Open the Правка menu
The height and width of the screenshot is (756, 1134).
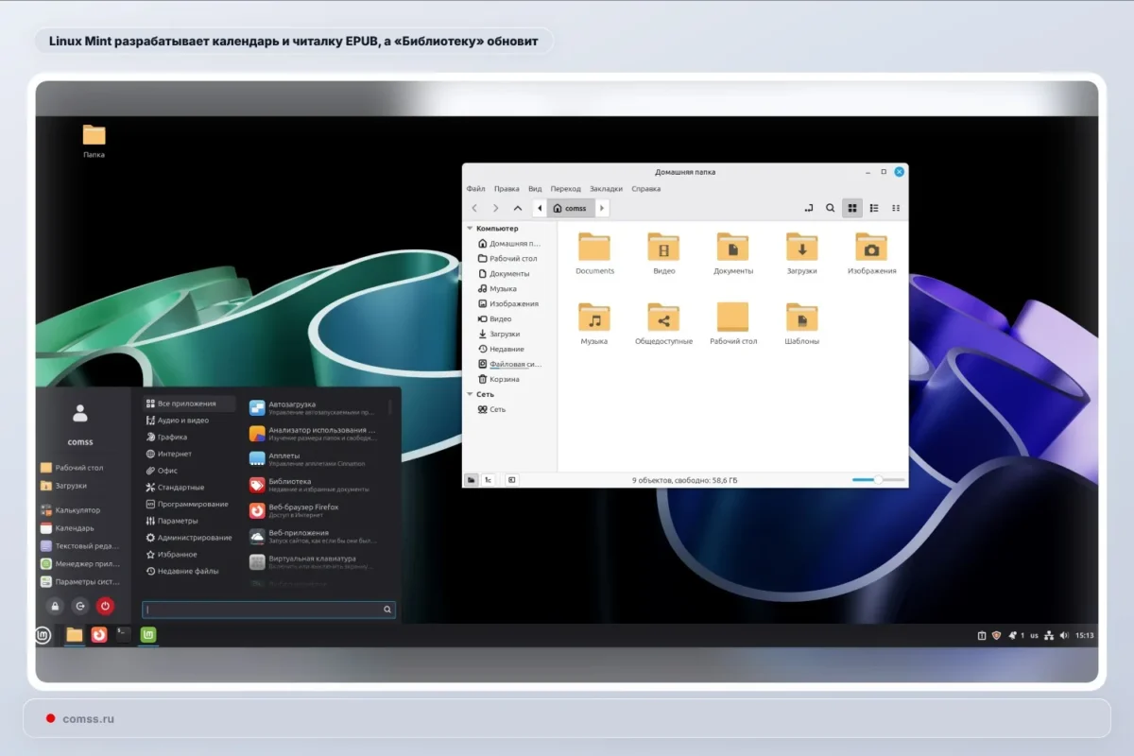[x=507, y=189]
